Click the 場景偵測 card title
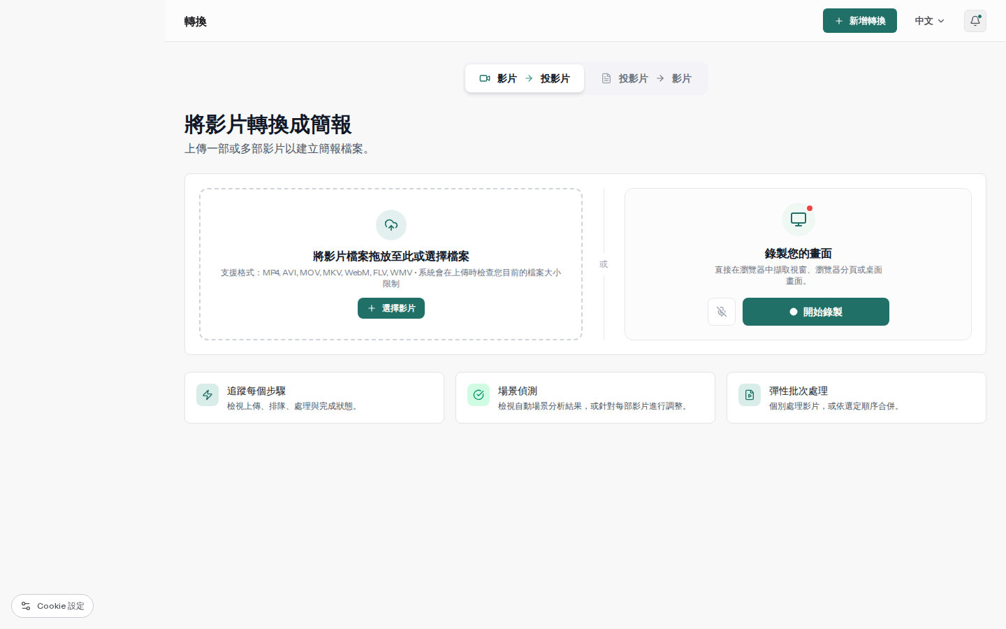The height and width of the screenshot is (629, 1006). (x=518, y=391)
